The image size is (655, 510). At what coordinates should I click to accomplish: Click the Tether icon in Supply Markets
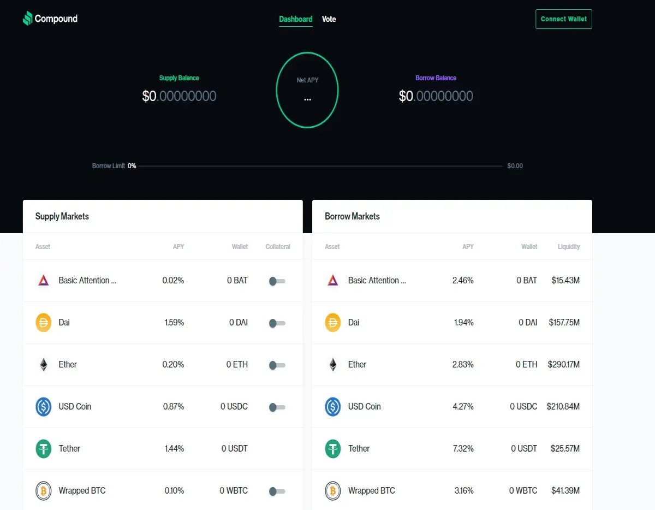click(43, 448)
